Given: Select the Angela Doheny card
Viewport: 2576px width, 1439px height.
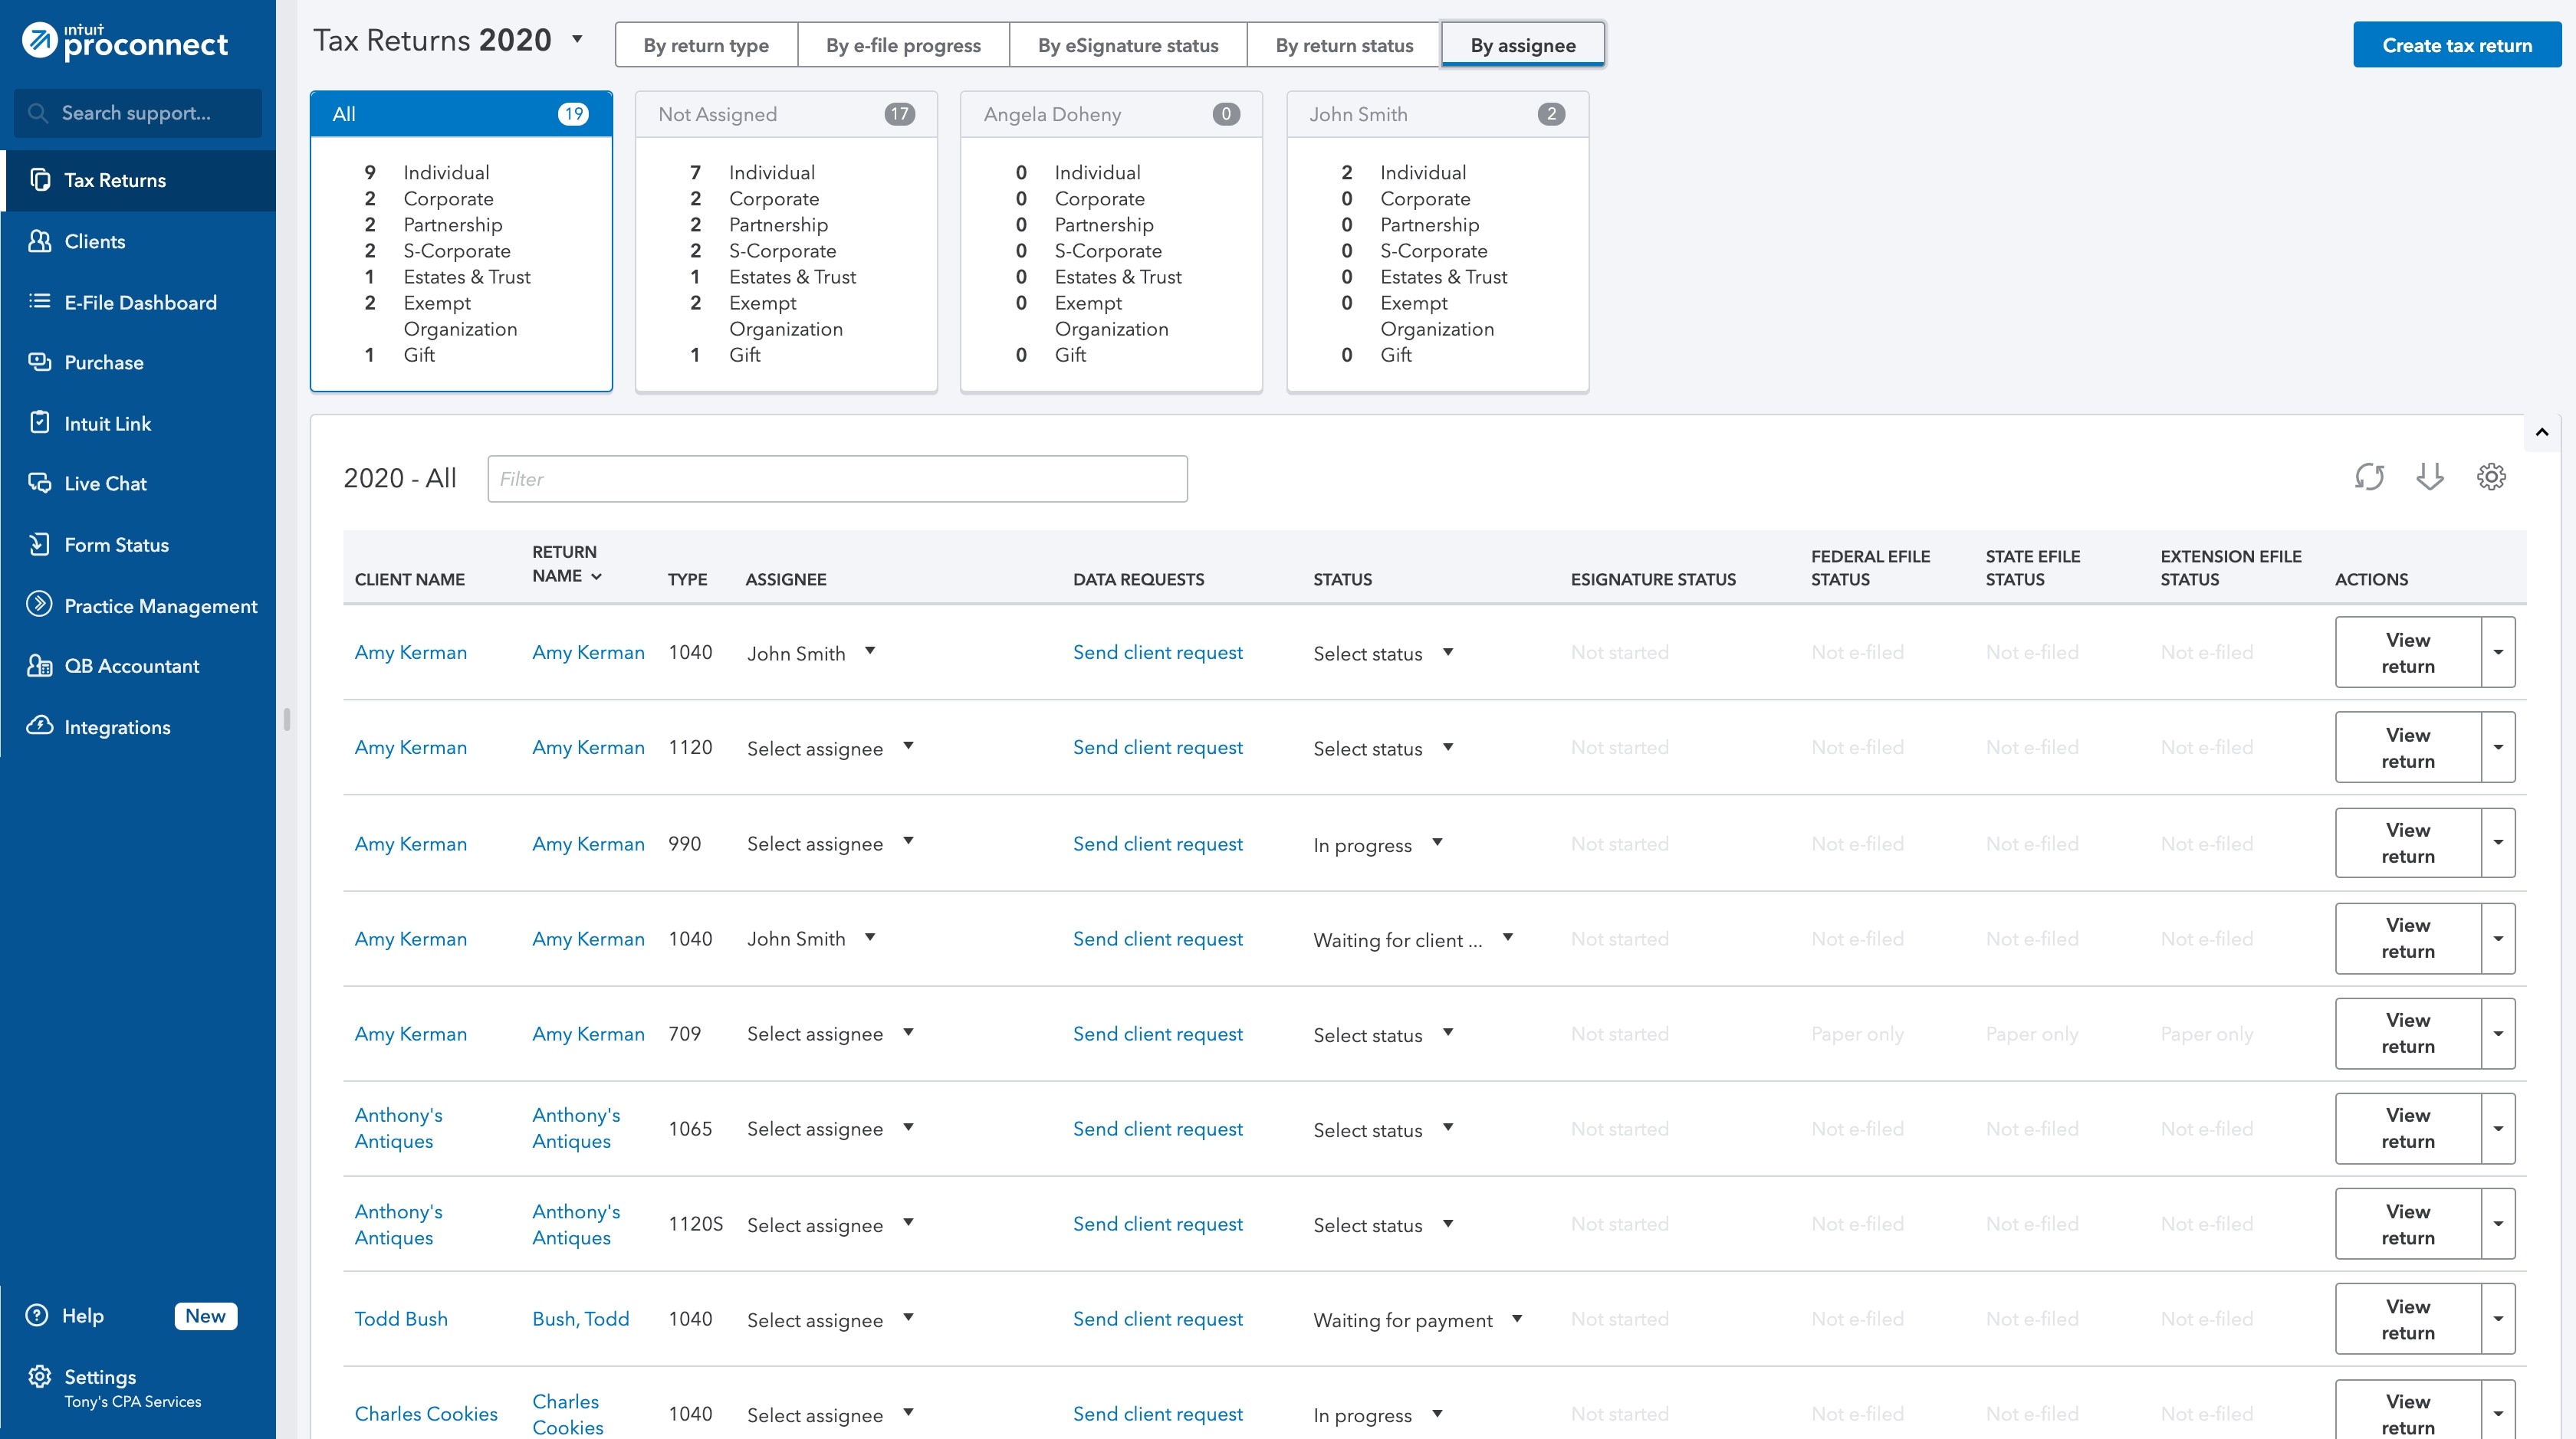Looking at the screenshot, I should pos(1111,241).
